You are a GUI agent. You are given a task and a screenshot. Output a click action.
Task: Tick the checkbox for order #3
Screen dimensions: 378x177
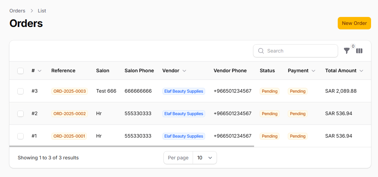click(x=20, y=91)
